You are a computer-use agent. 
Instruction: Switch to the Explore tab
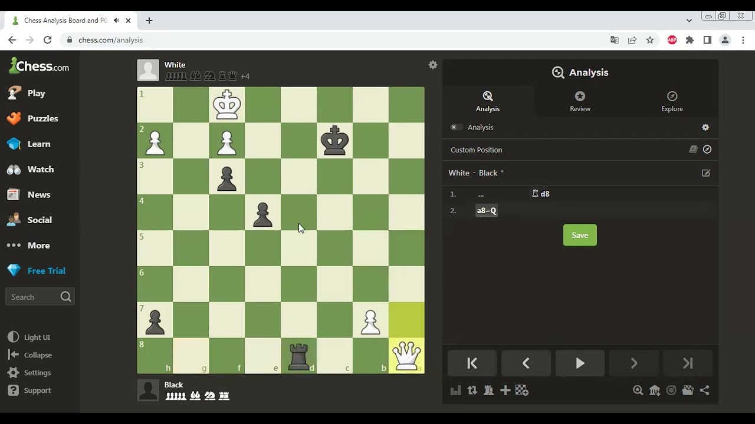coord(672,101)
